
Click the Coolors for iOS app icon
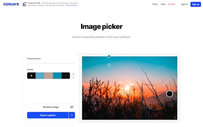[25, 4]
